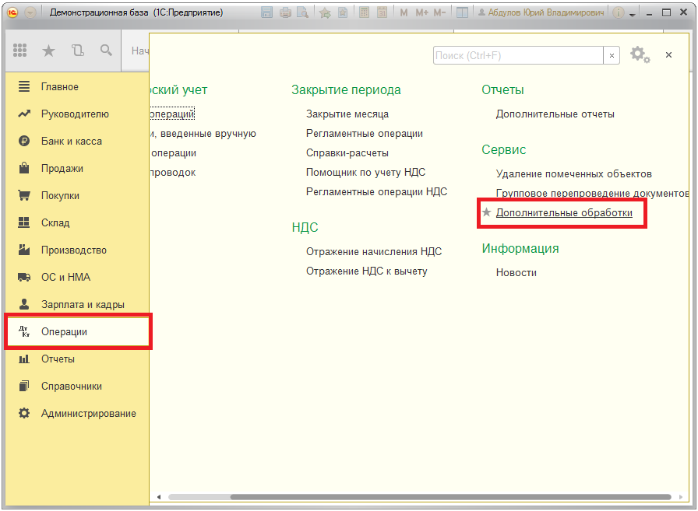698x511 pixels.
Task: Expand the title bar dropdown arrow next to info icon
Action: pyautogui.click(x=632, y=14)
